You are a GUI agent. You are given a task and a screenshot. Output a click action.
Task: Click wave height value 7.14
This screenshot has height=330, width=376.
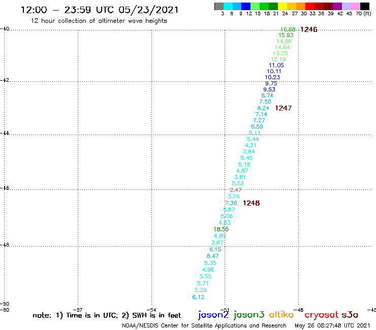[x=261, y=115]
